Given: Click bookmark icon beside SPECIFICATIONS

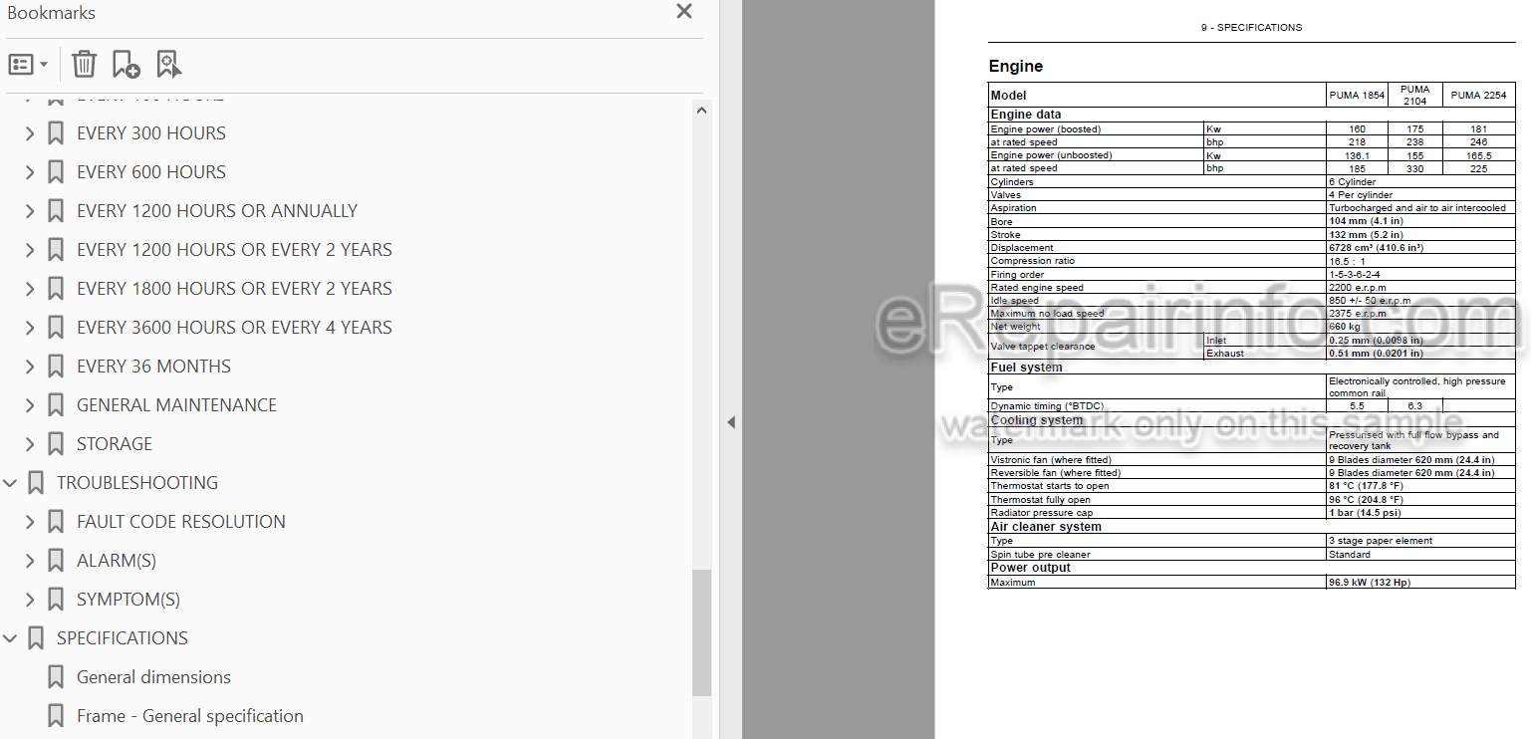Looking at the screenshot, I should [x=36, y=638].
